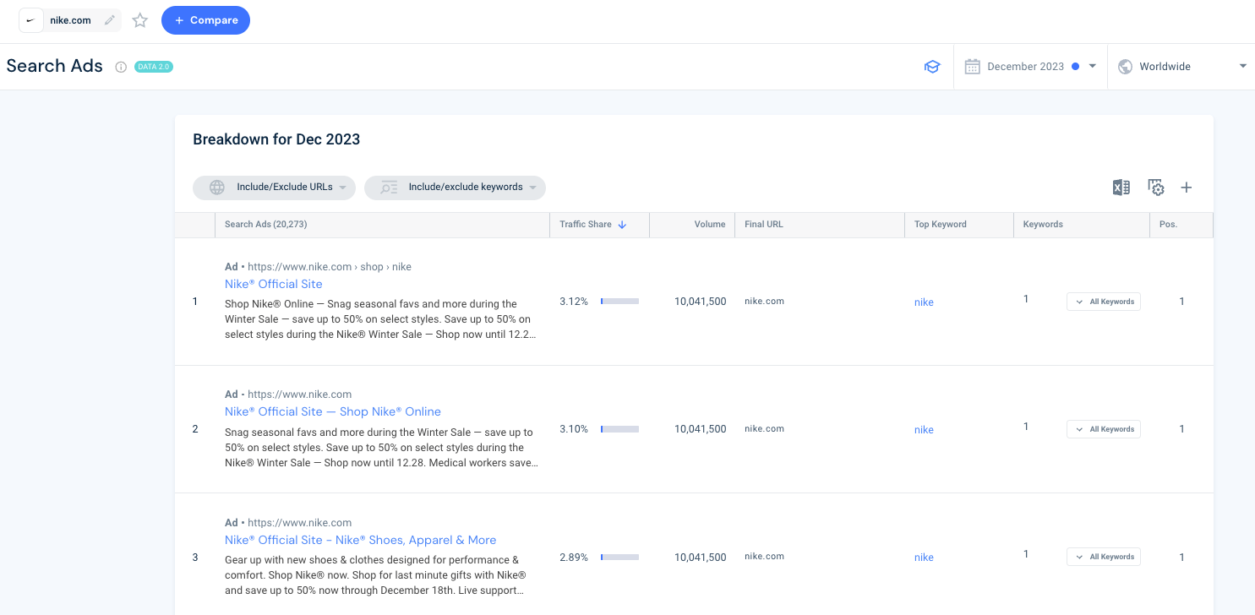The image size is (1255, 615).
Task: Open the Include/exclude keywords filter
Action: coord(455,188)
